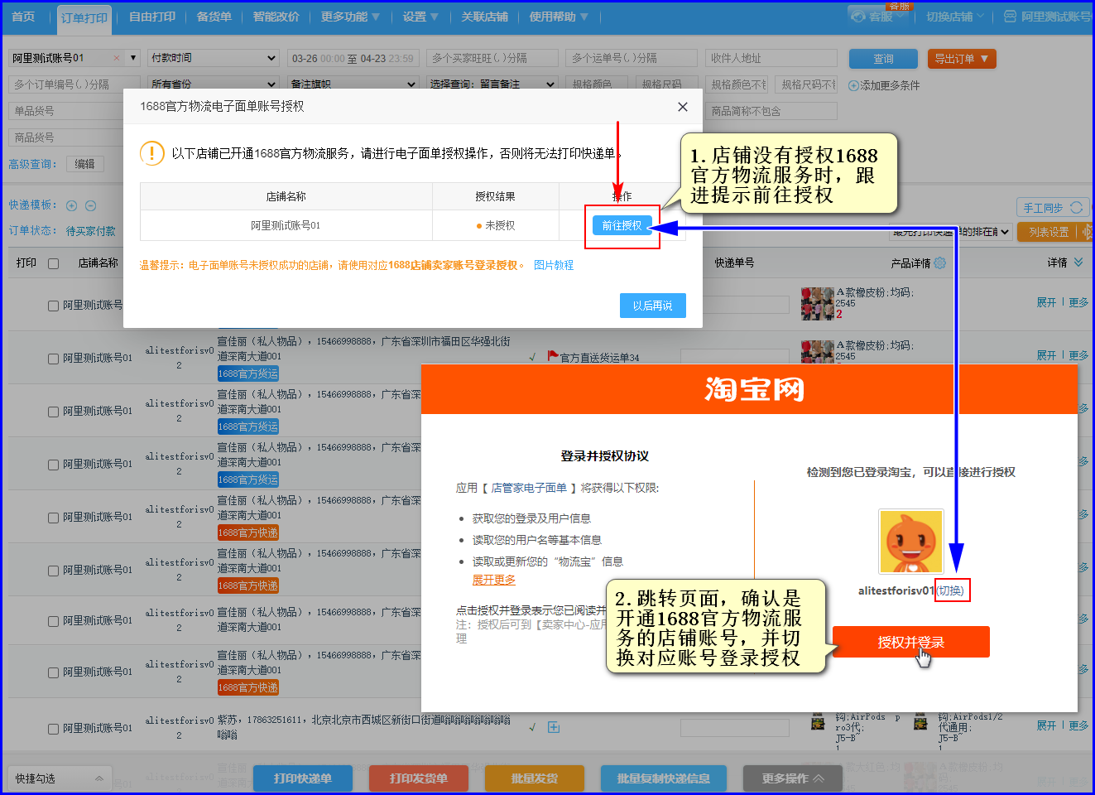Image resolution: width=1095 pixels, height=795 pixels.
Task: Switch to the 订单打印 tab
Action: [84, 17]
